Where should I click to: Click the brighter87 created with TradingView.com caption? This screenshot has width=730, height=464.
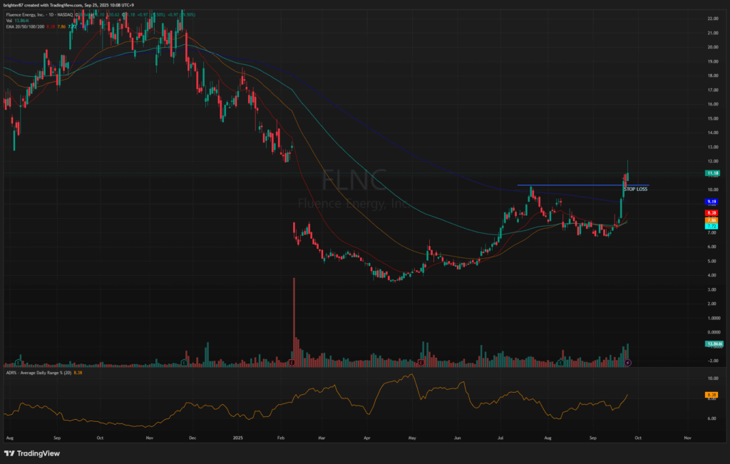click(68, 5)
